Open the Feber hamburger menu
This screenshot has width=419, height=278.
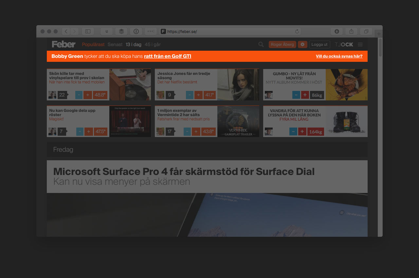click(x=360, y=44)
